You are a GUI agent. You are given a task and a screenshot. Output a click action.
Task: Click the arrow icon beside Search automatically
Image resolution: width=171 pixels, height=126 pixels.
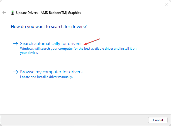(16, 44)
